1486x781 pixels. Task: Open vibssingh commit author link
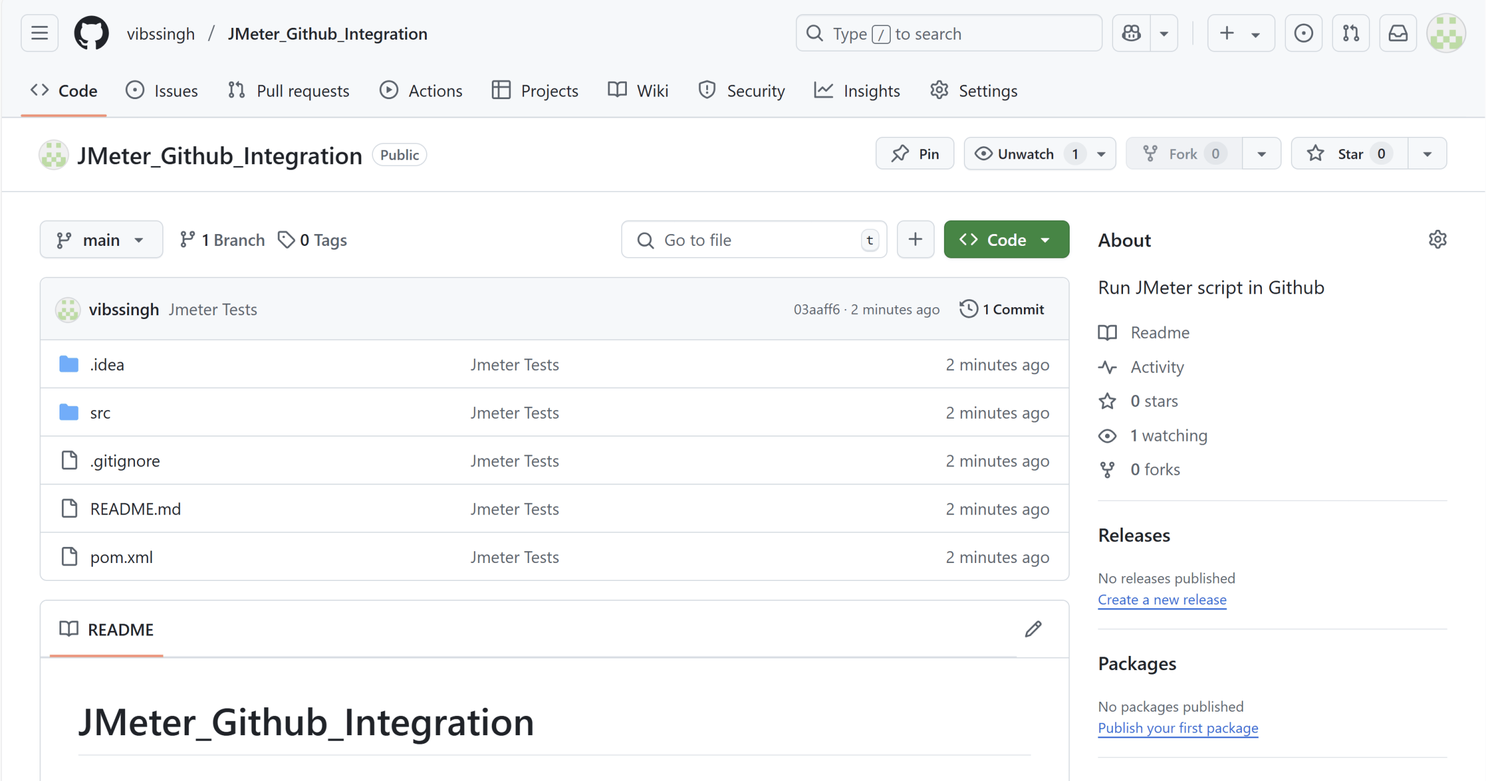(124, 309)
